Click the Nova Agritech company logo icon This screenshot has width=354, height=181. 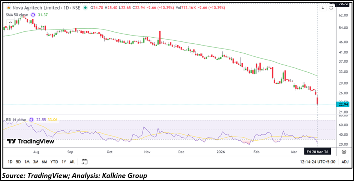pyautogui.click(x=7, y=7)
